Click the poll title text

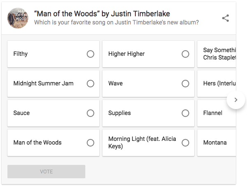102,14
